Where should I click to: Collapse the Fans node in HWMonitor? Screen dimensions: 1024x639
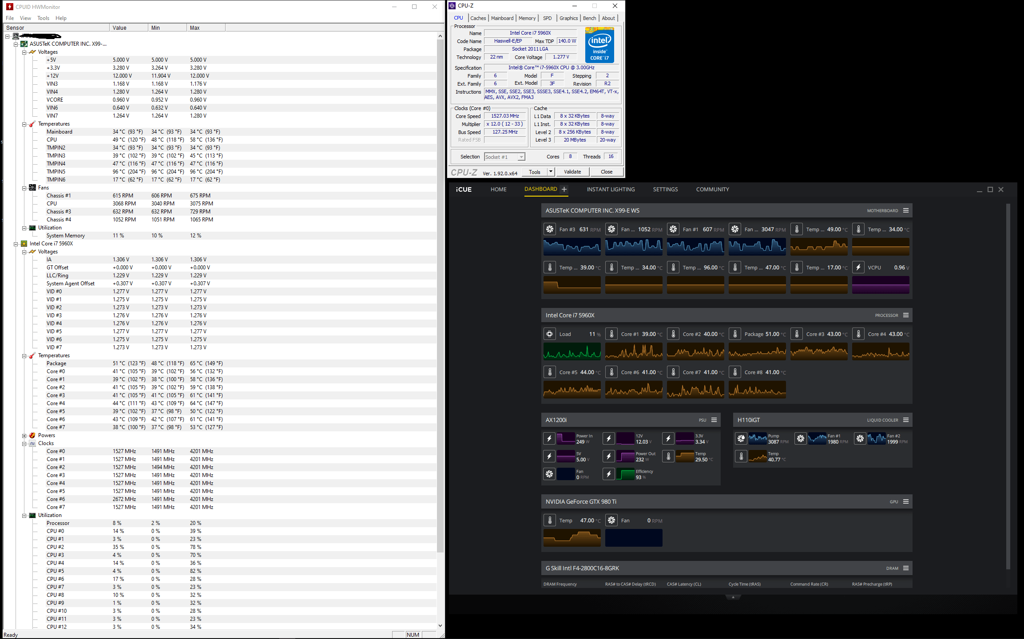click(24, 188)
